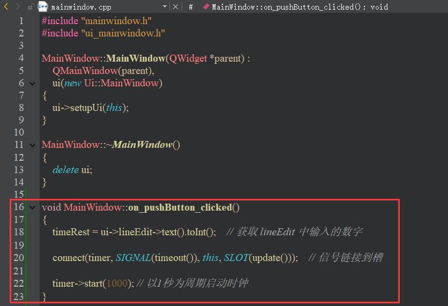
Task: Click line number 20 in gutter
Action: (x=19, y=258)
